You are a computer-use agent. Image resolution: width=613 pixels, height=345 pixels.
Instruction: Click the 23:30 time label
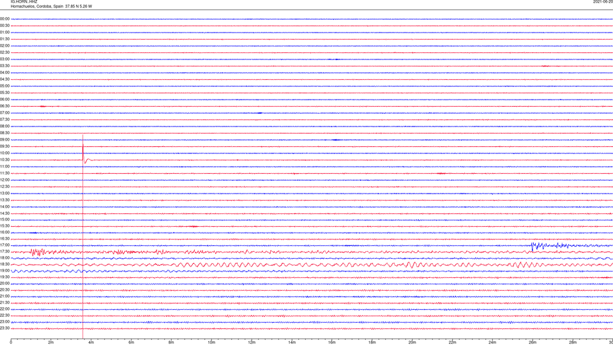pyautogui.click(x=4, y=328)
